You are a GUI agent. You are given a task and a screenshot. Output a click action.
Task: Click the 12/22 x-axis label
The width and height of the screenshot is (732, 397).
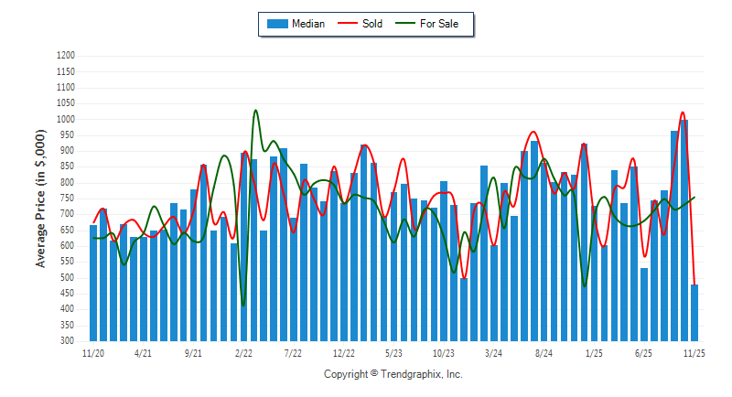click(x=344, y=352)
